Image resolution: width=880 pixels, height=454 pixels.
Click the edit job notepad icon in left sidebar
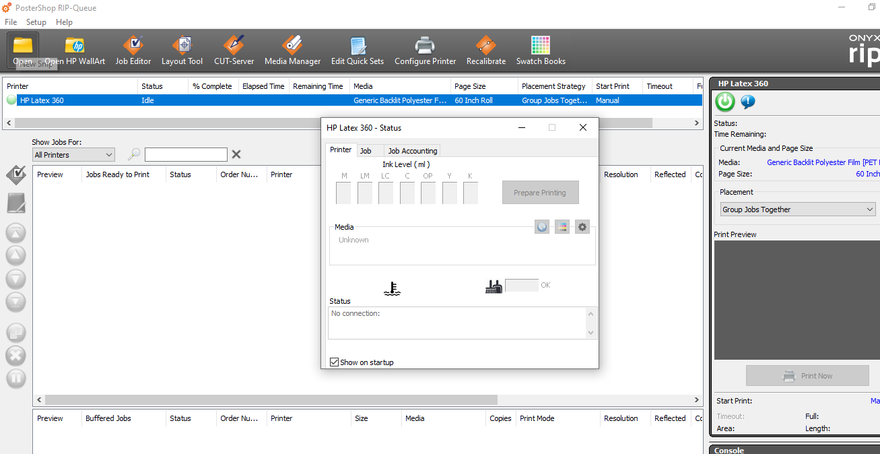(x=15, y=203)
